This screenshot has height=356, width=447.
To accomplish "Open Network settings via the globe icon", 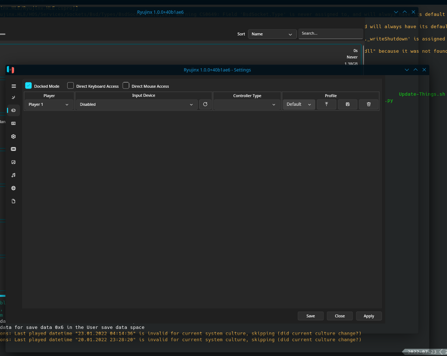I will click(x=13, y=188).
